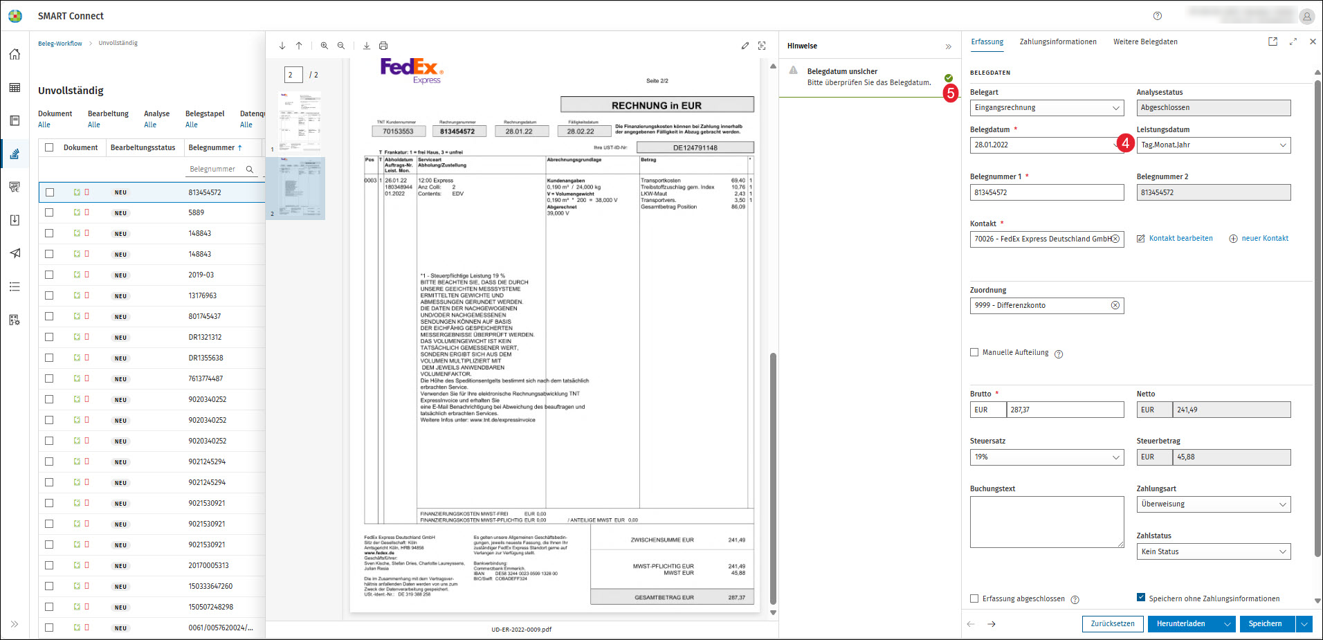Switch to Zahlungsinformationen tab
Image resolution: width=1323 pixels, height=640 pixels.
(x=1058, y=42)
